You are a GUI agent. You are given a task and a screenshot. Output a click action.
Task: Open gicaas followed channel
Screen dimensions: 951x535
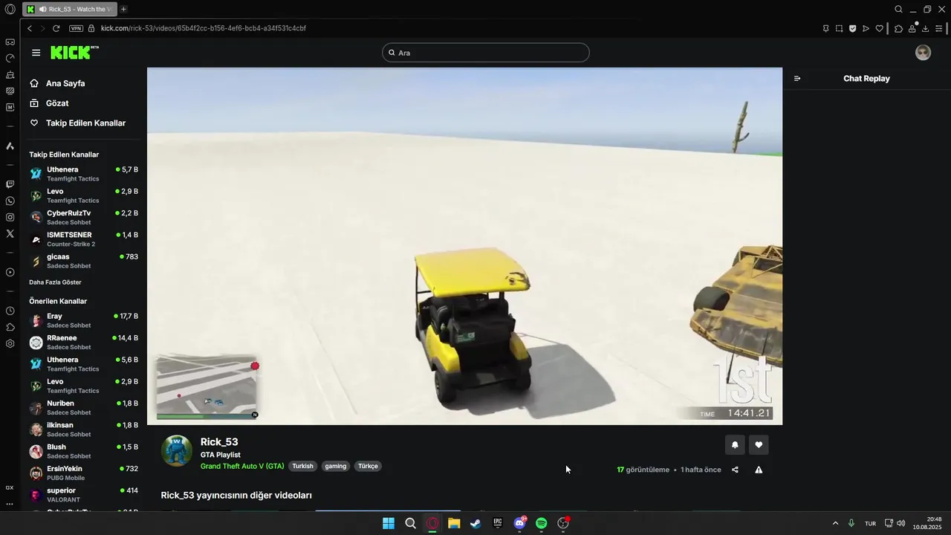[83, 261]
